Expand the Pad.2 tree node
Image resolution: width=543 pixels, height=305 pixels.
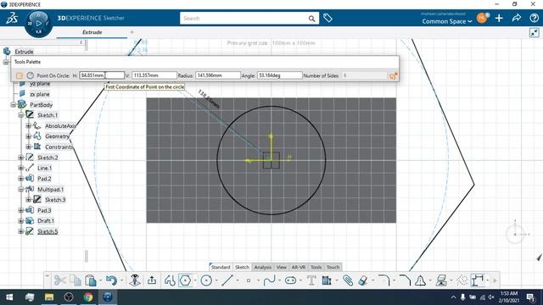pyautogui.click(x=20, y=179)
